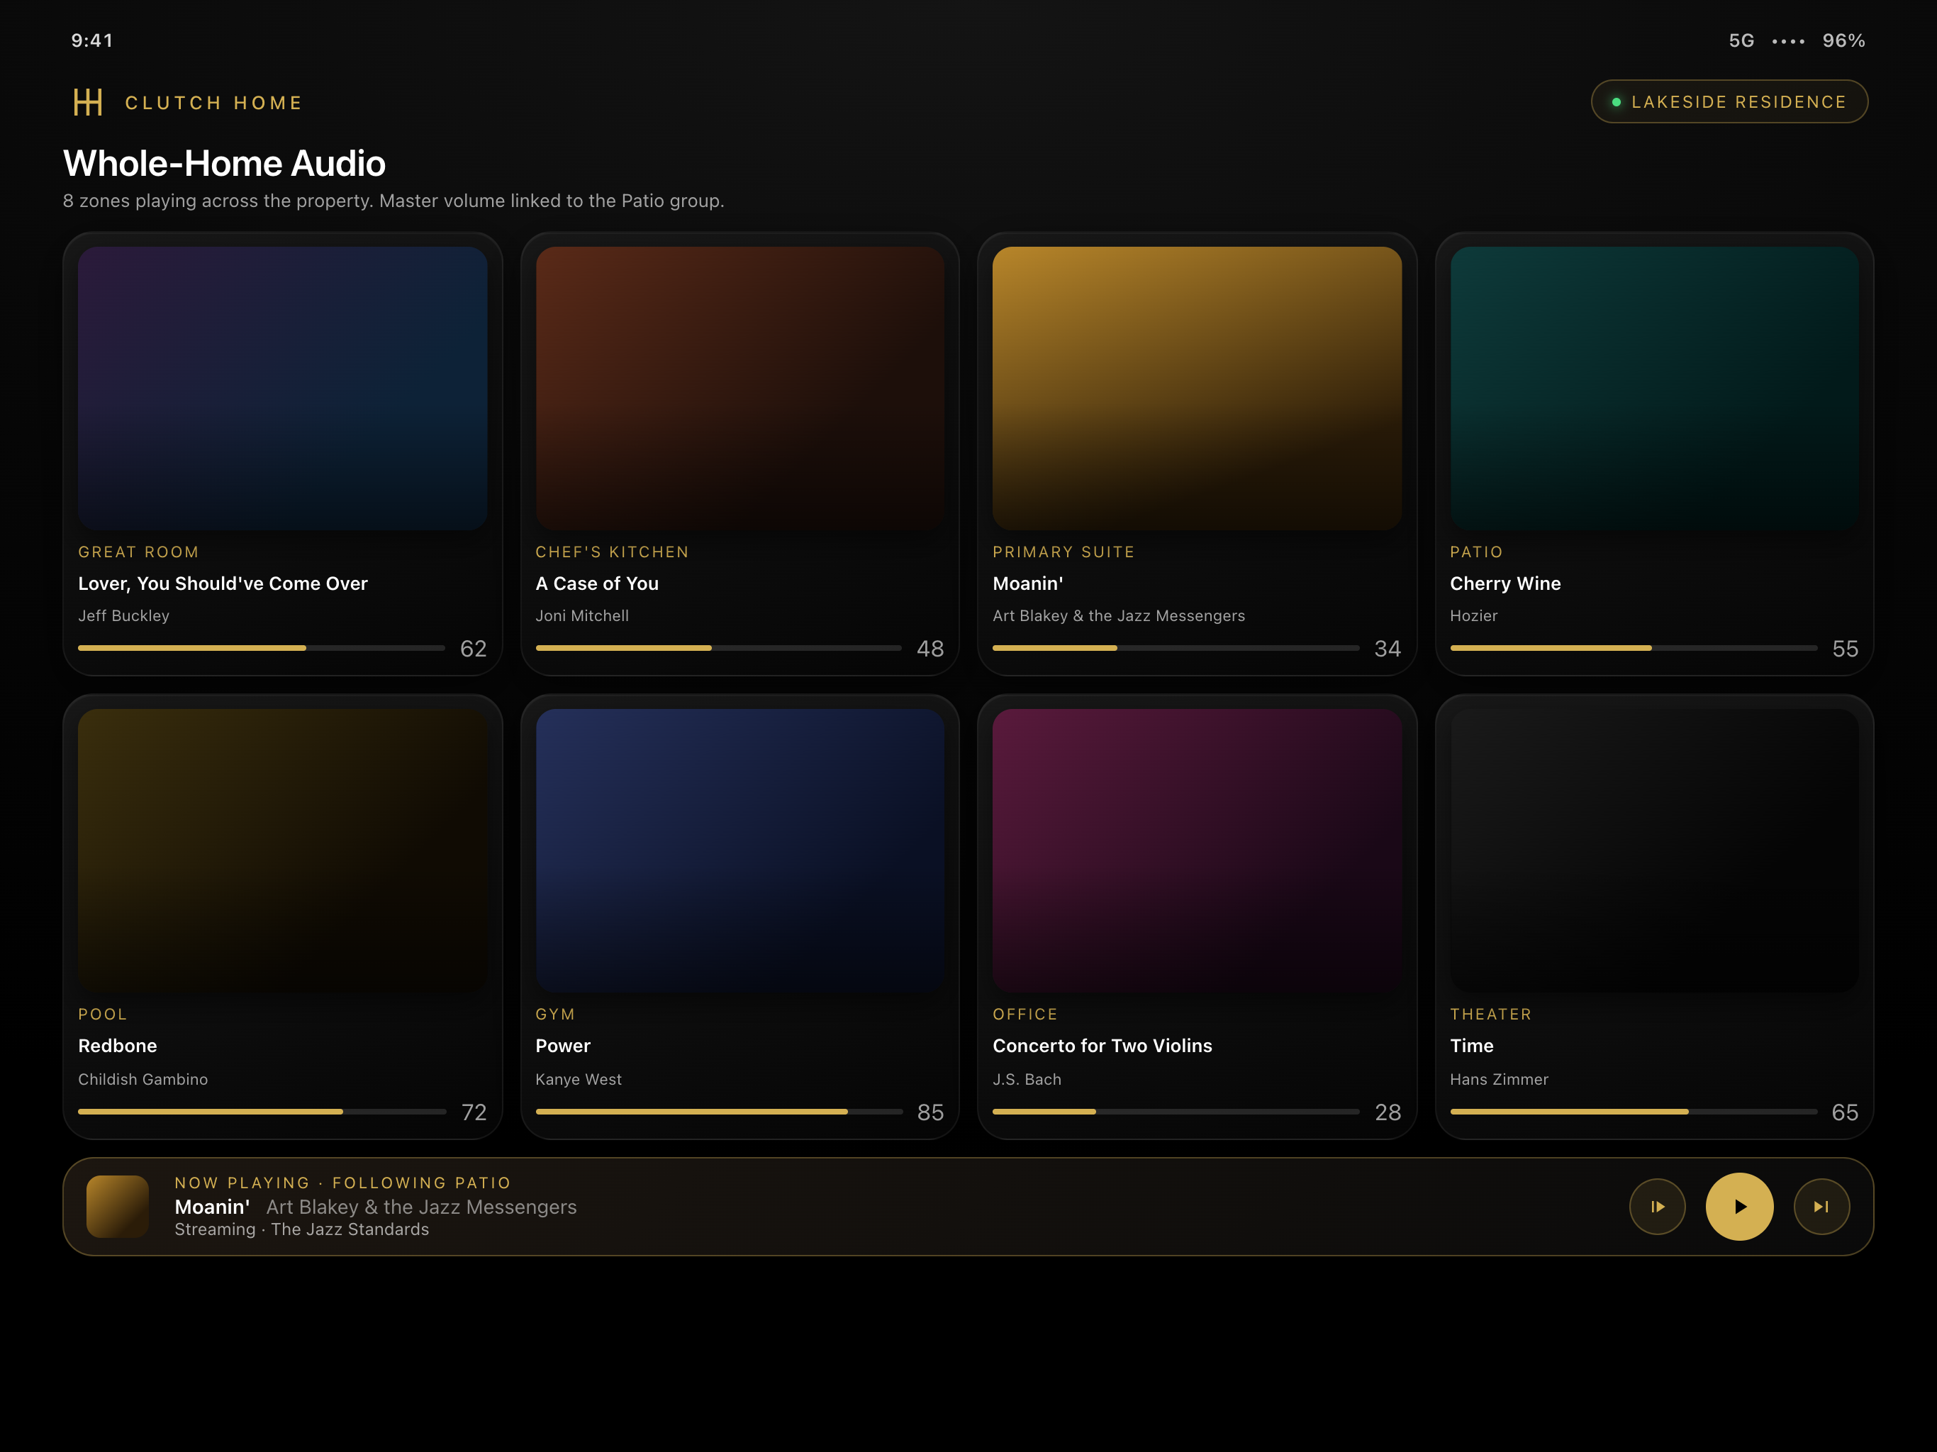Adjust the Pool volume slider
Viewport: 1937px width, 1452px height.
point(261,1111)
